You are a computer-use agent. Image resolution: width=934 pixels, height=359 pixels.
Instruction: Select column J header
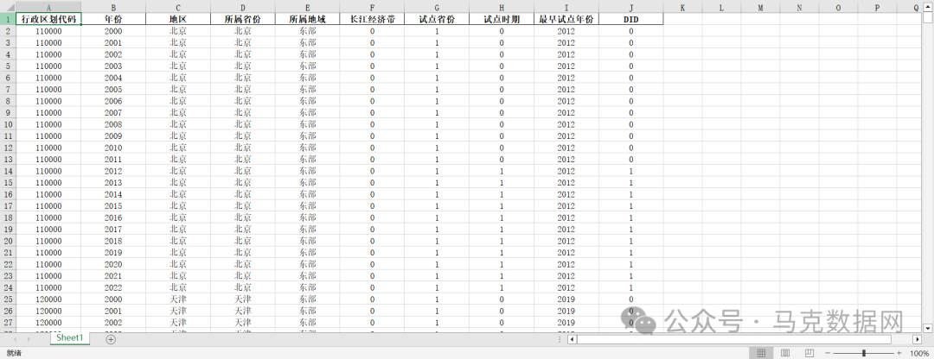click(630, 7)
